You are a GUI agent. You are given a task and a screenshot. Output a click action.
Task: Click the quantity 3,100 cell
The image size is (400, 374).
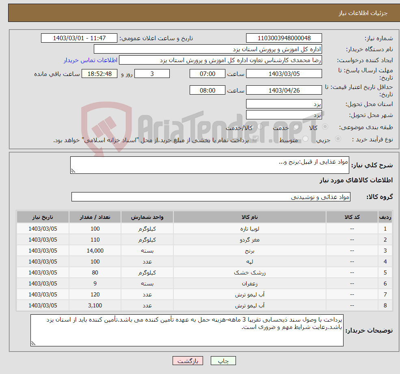pos(95,306)
